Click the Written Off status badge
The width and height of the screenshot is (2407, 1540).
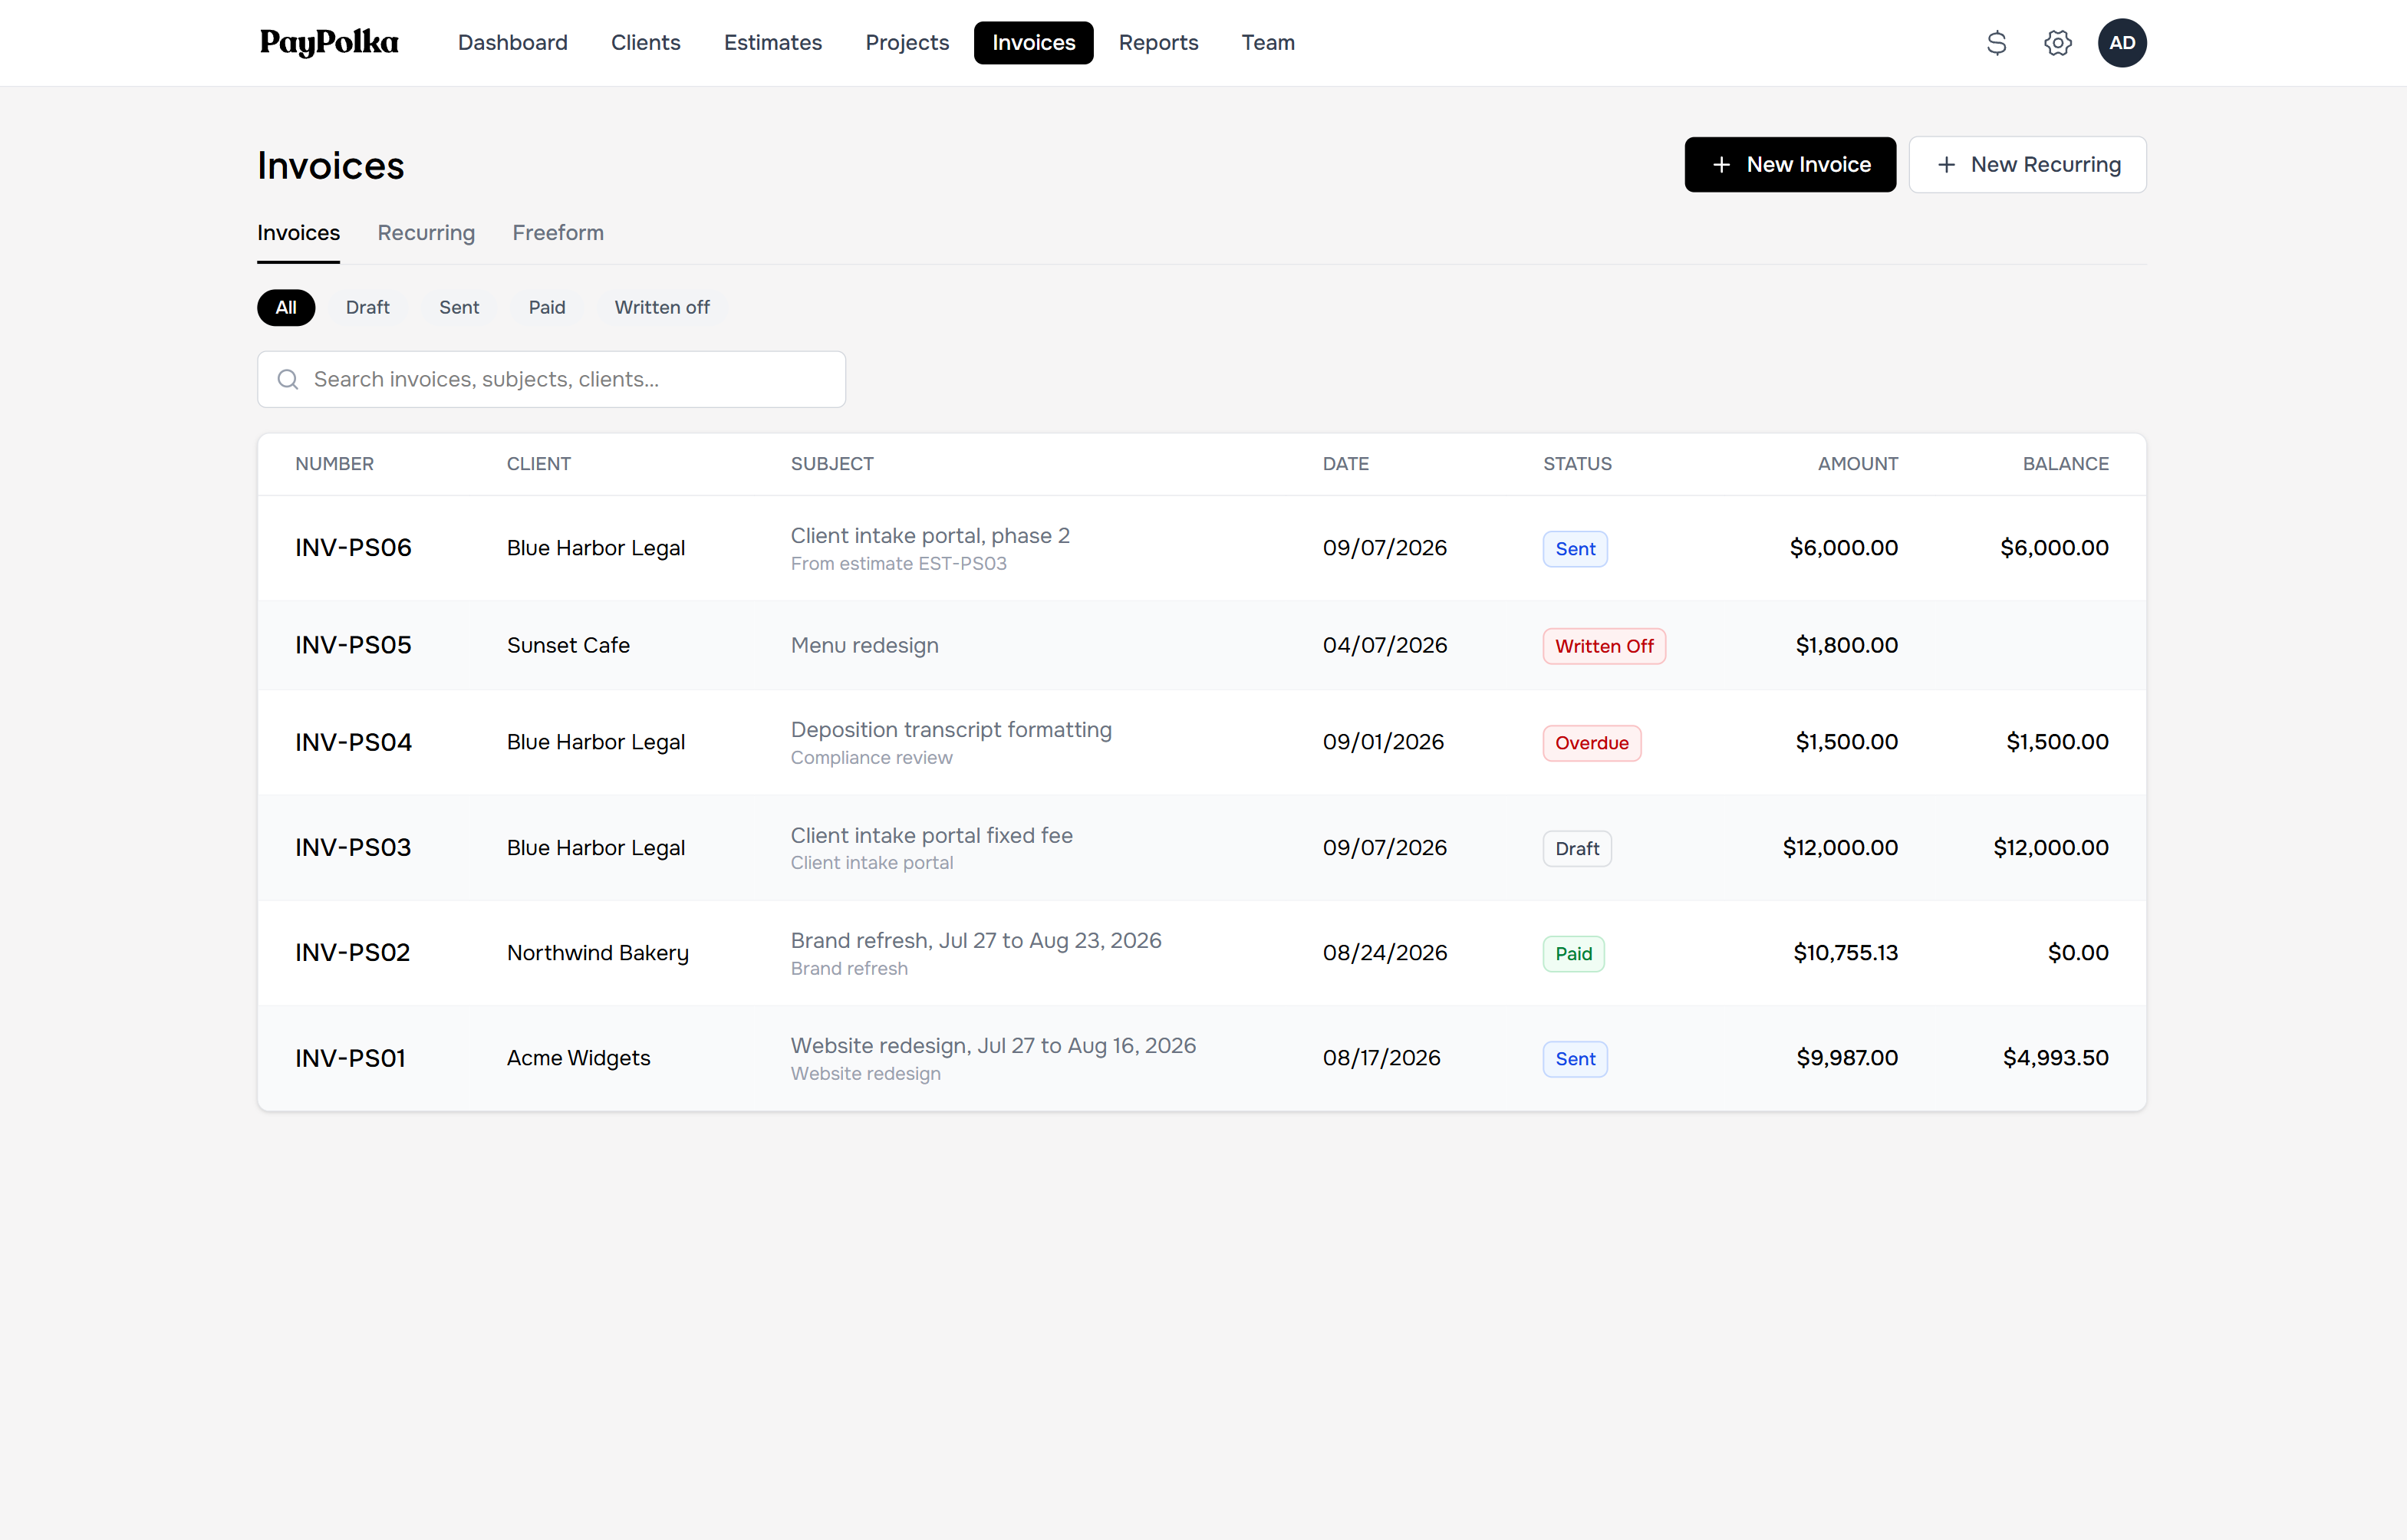point(1603,646)
